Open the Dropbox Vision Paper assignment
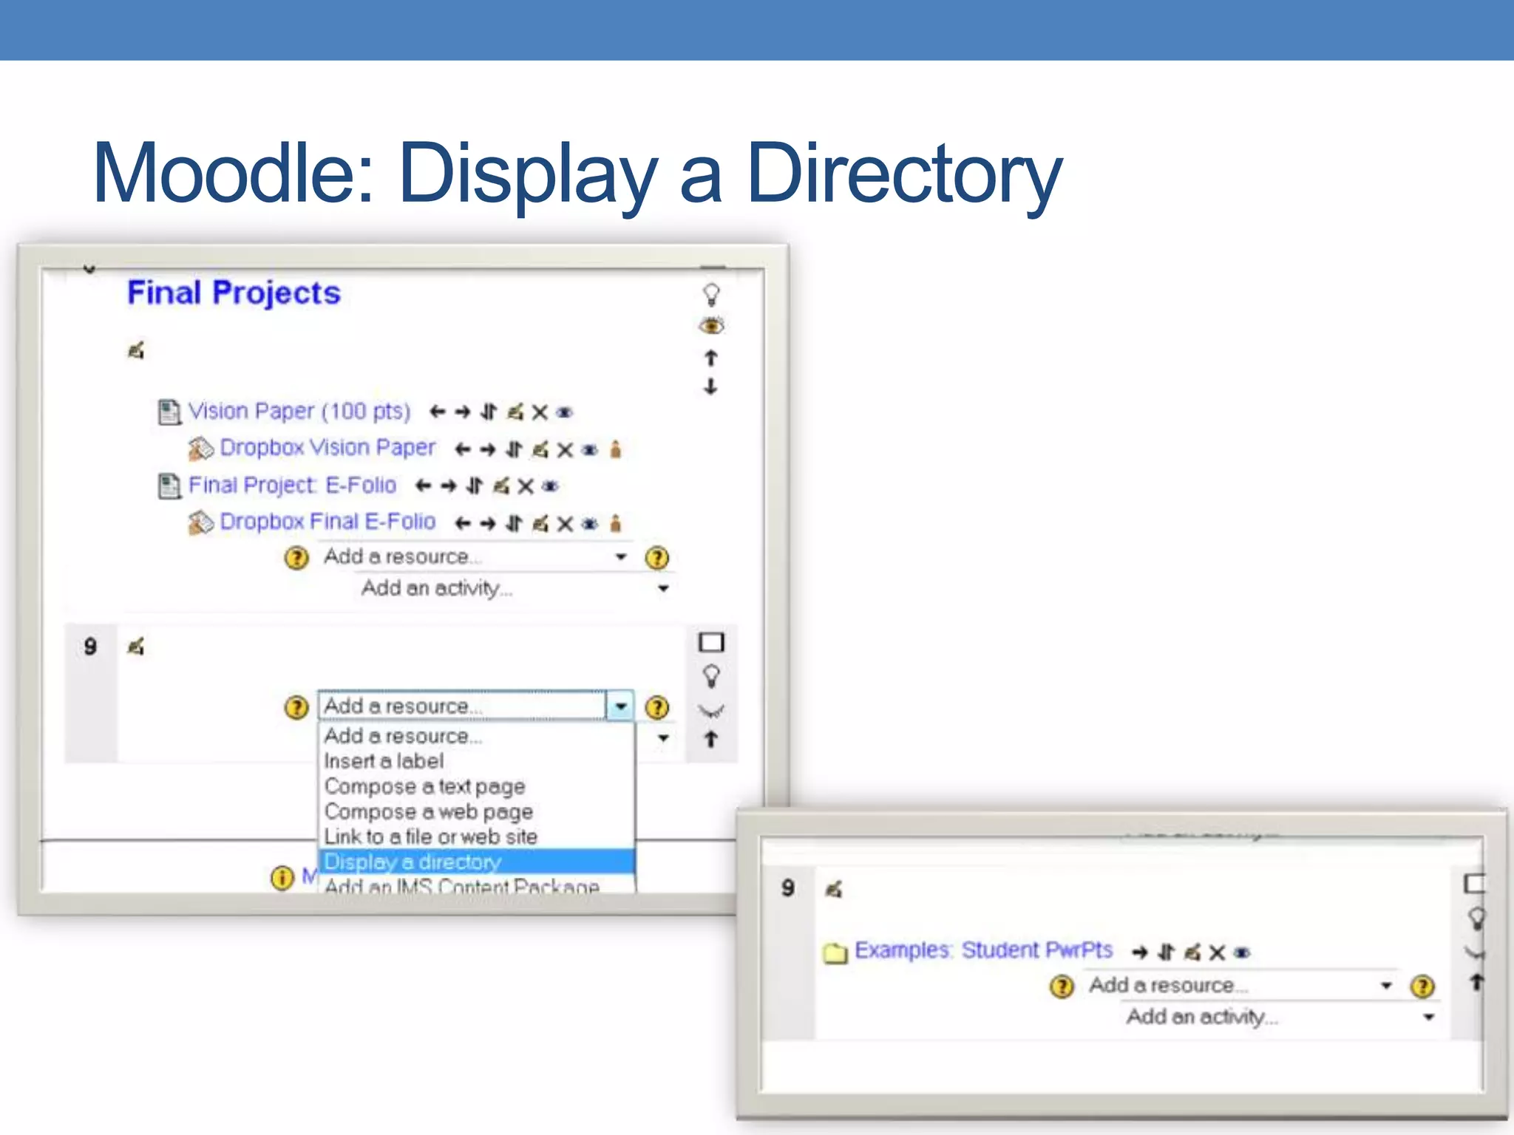This screenshot has width=1514, height=1135. 327,448
